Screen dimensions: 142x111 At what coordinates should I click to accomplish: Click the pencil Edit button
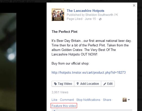(108, 84)
